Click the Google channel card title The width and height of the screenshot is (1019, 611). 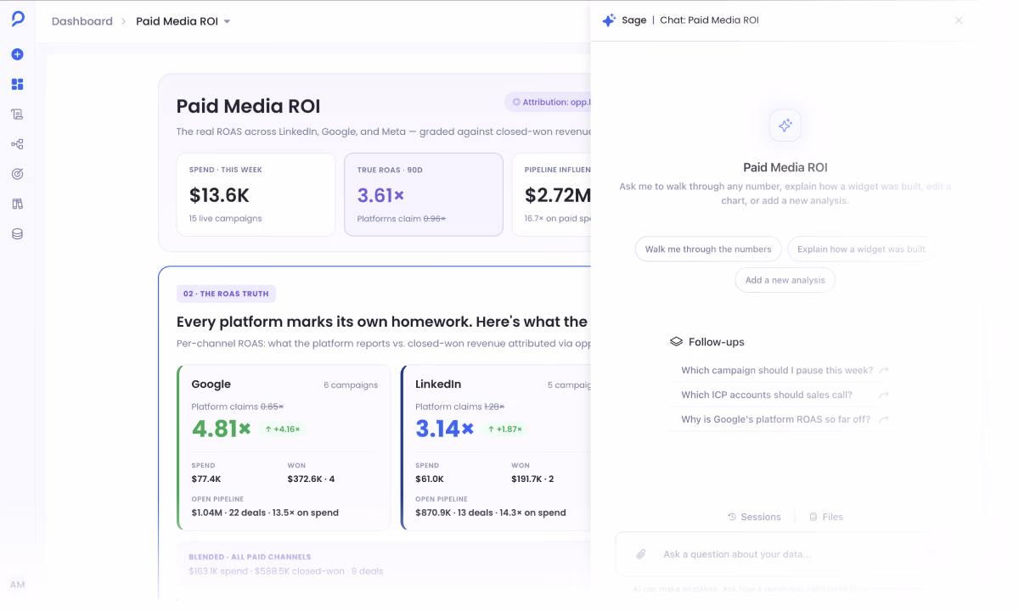tap(211, 384)
